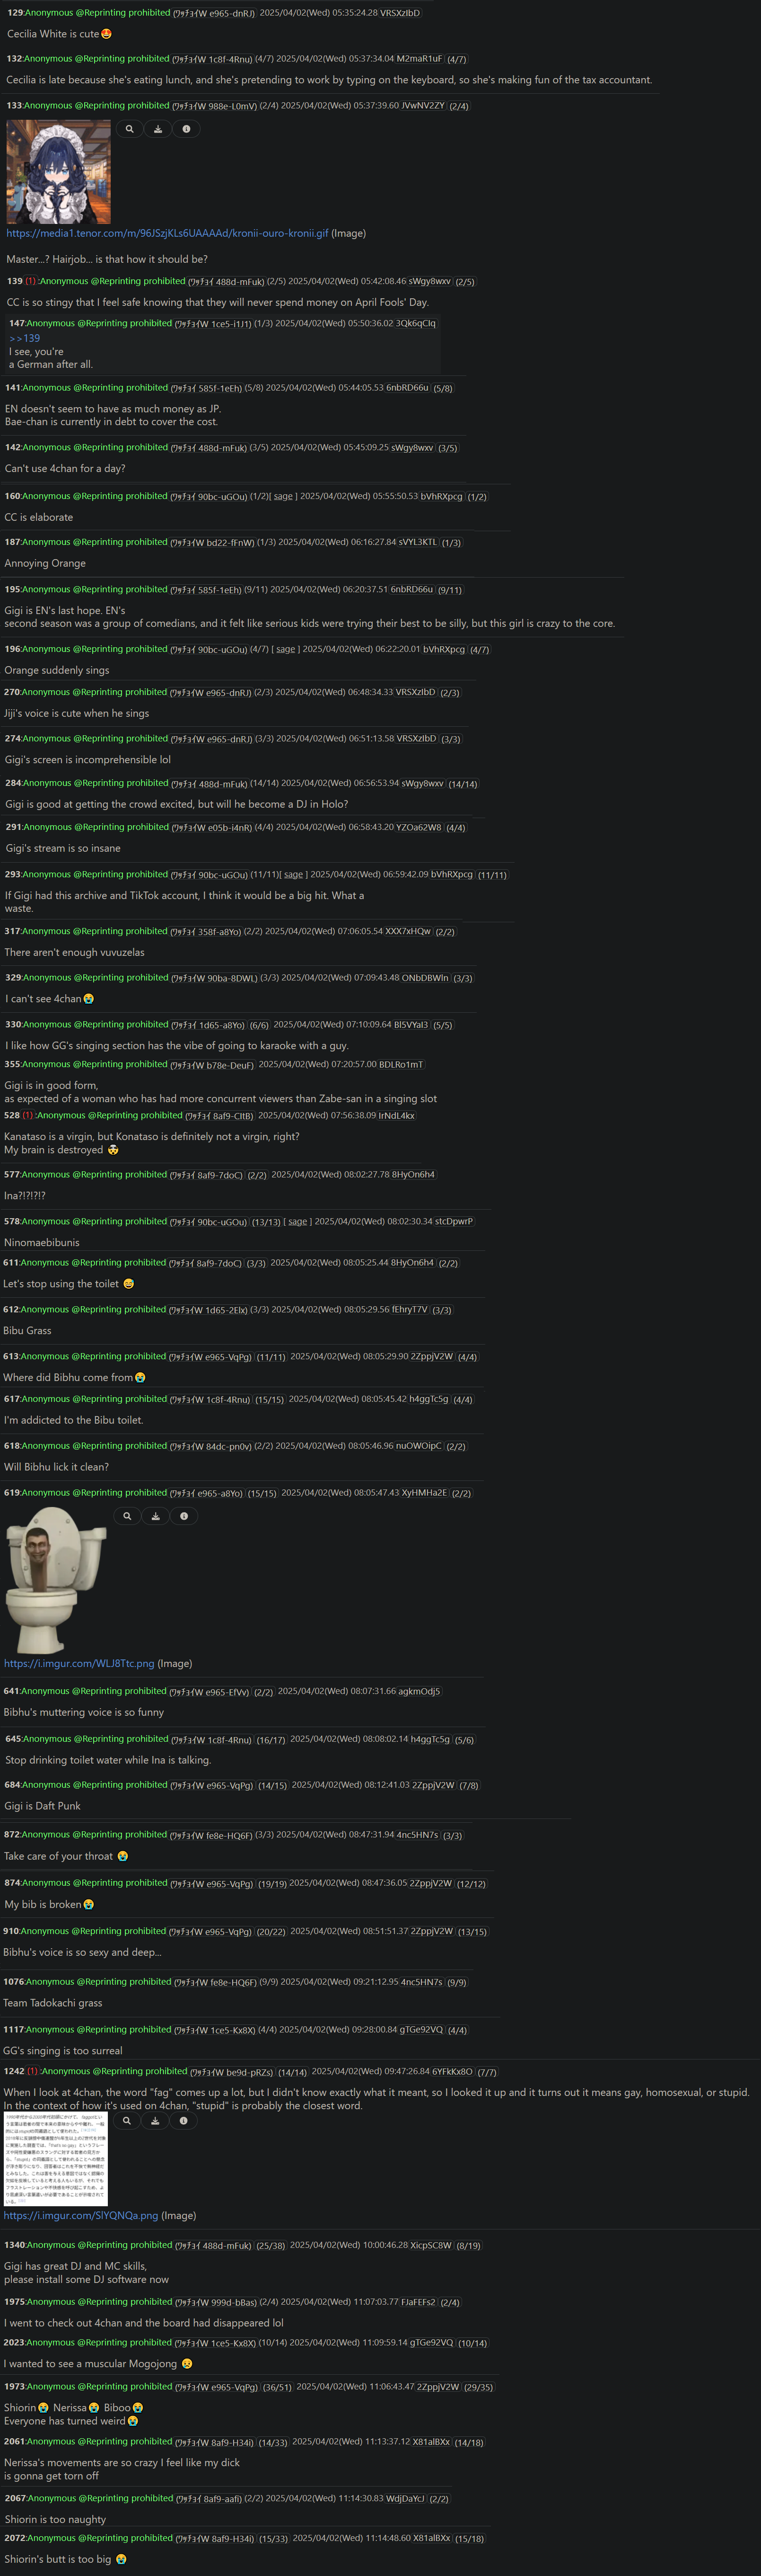Open the imgur SIYQNQa.png link
Screen dimensions: 761x2576
click(81, 2215)
